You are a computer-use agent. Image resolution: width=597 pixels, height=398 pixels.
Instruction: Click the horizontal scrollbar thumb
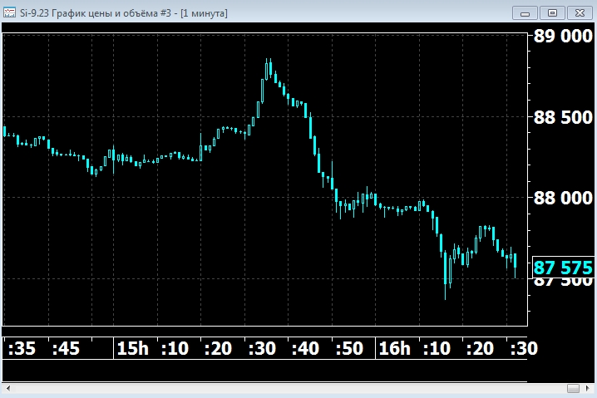pyautogui.click(x=573, y=388)
